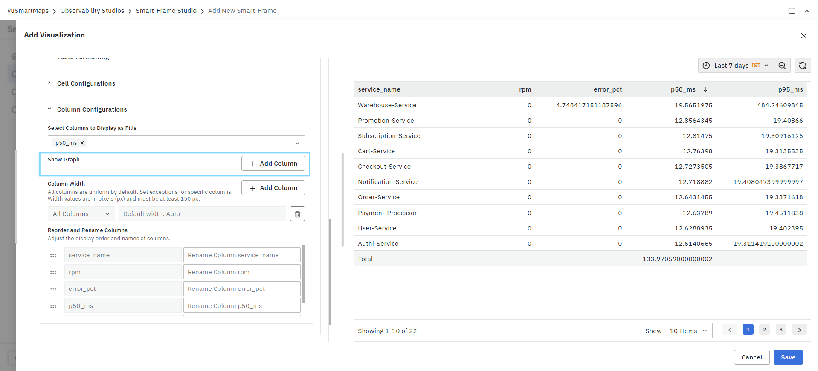Select the Authi-Service row name
The height and width of the screenshot is (371, 818).
pyautogui.click(x=378, y=244)
